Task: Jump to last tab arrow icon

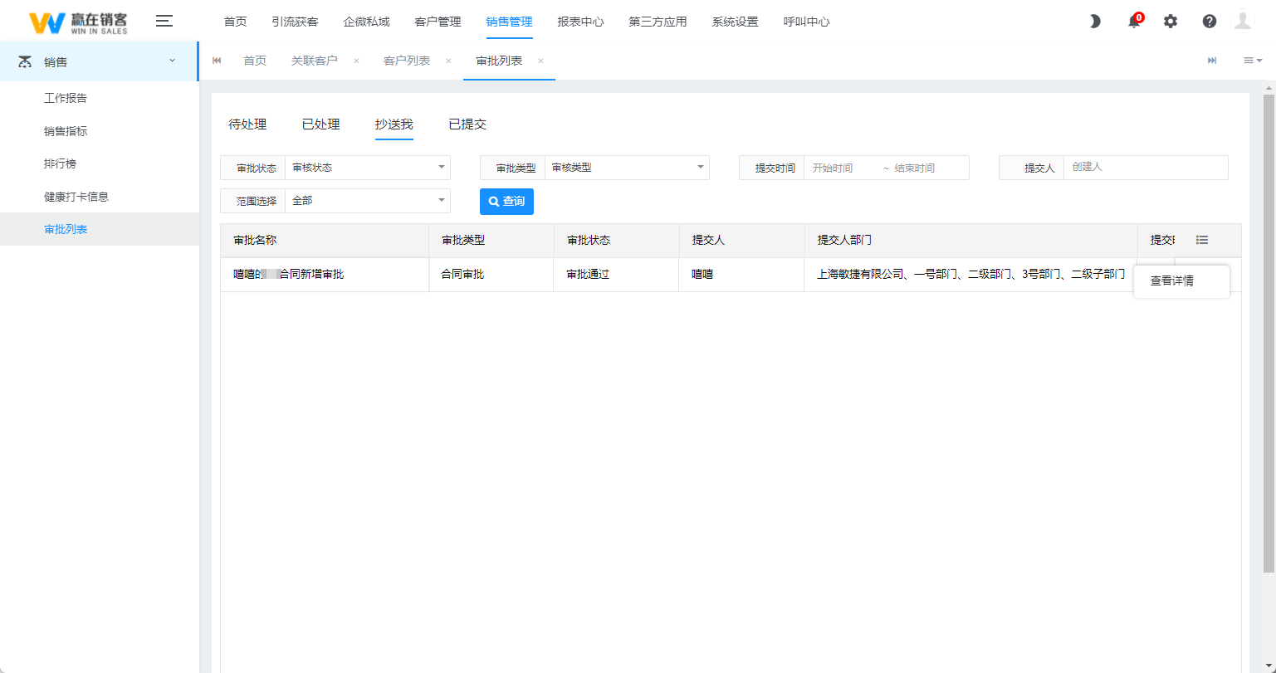Action: tap(1212, 61)
